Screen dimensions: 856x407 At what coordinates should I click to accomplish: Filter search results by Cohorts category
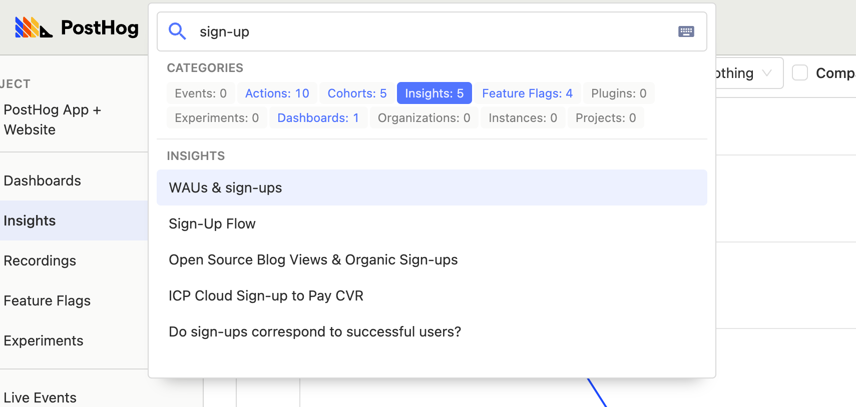tap(356, 93)
